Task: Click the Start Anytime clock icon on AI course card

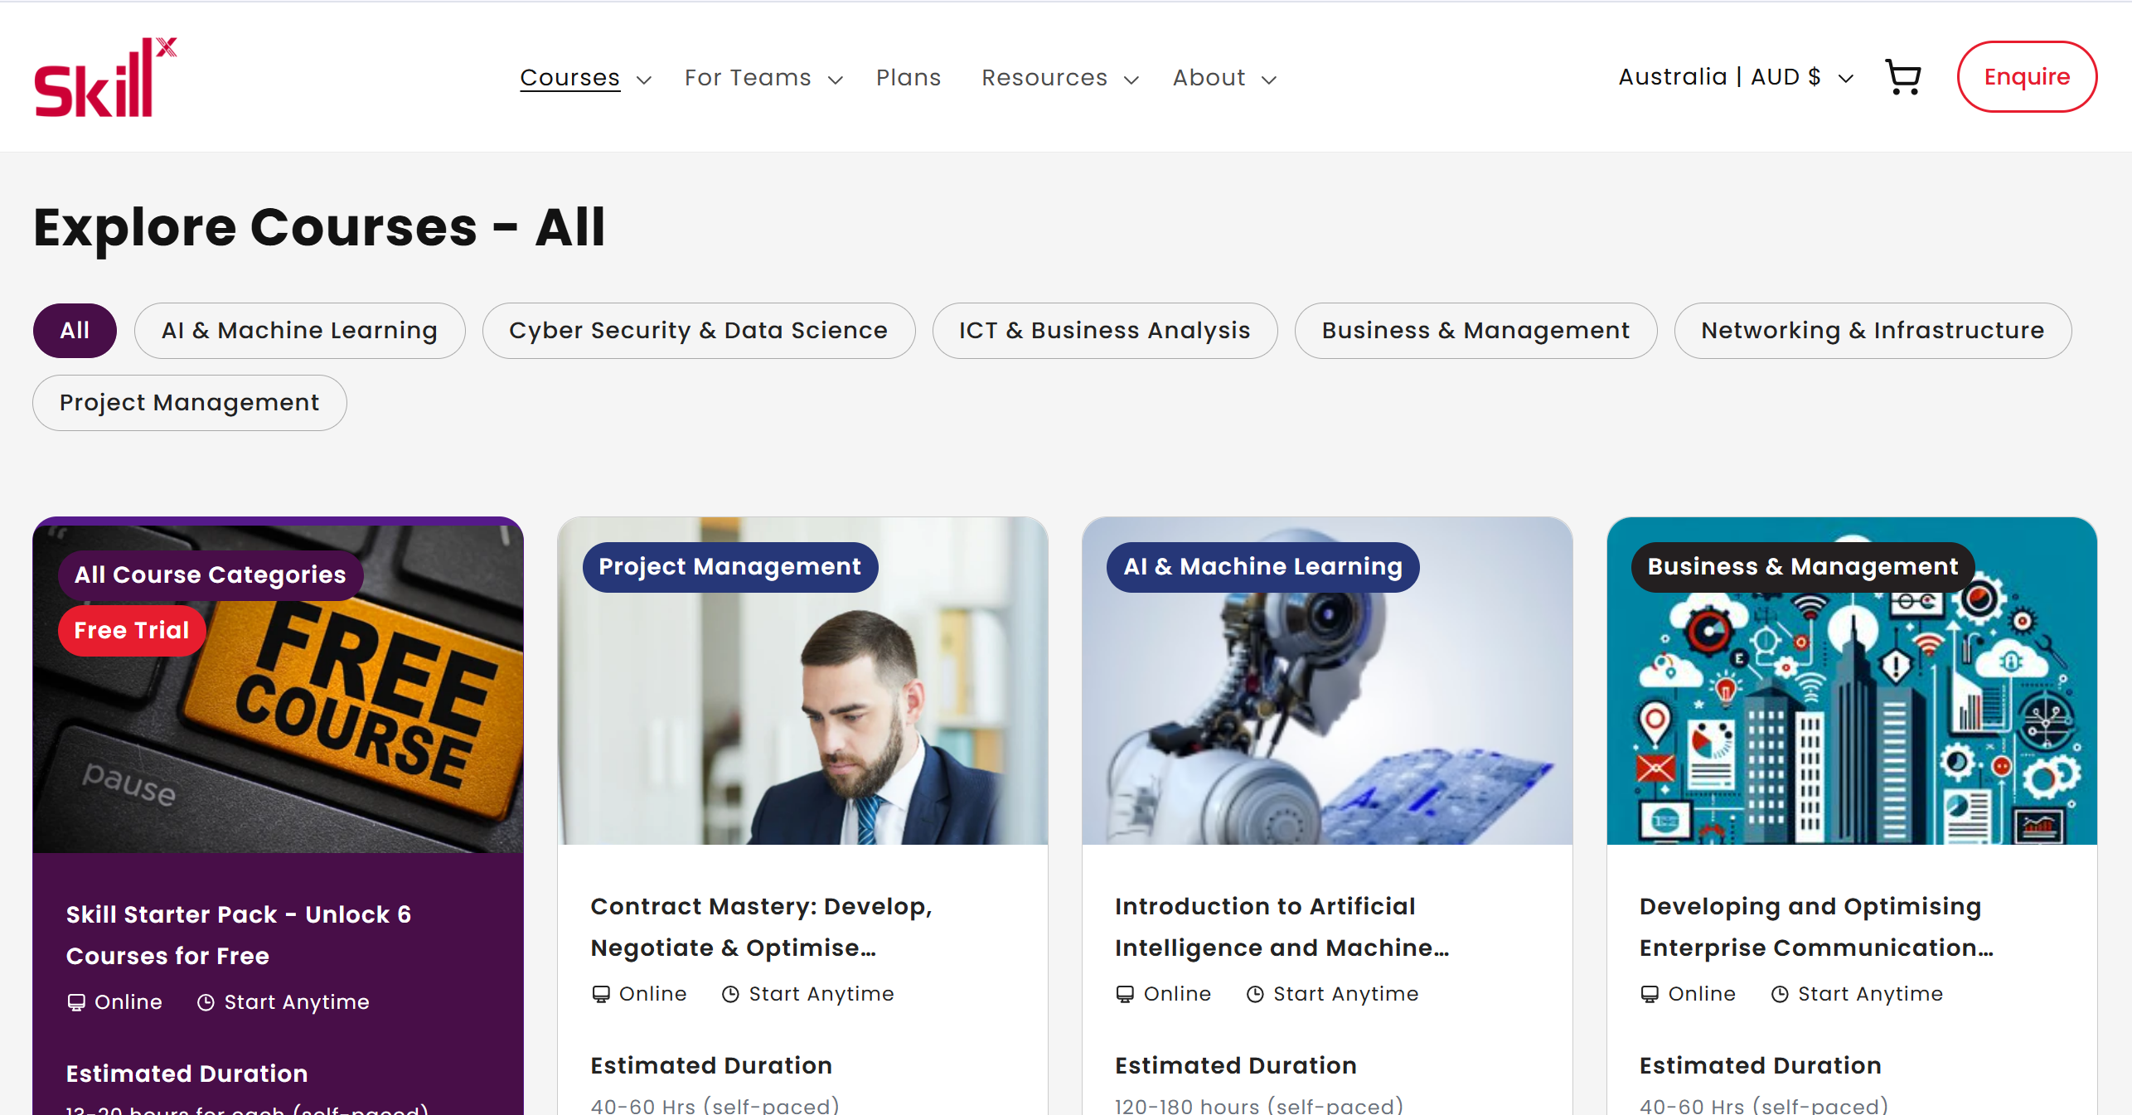Action: pos(1255,994)
